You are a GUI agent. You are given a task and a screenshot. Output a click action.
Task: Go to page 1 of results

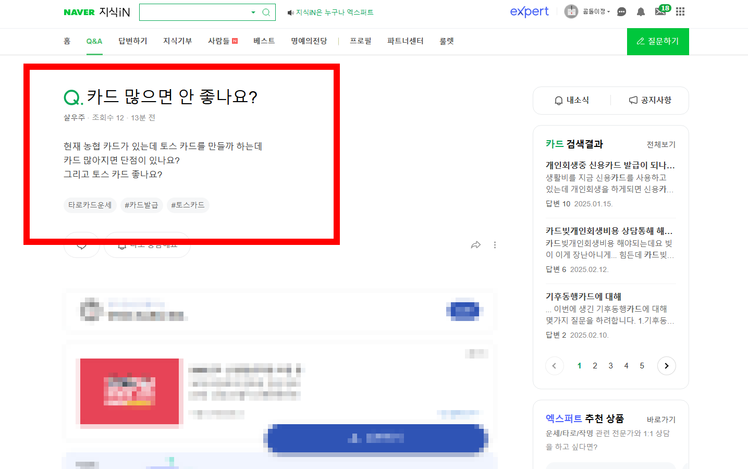(579, 366)
